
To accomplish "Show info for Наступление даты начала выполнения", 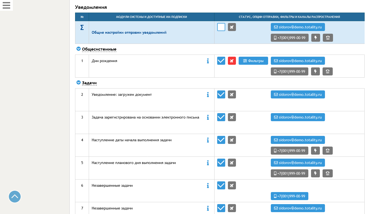I will tap(208, 140).
